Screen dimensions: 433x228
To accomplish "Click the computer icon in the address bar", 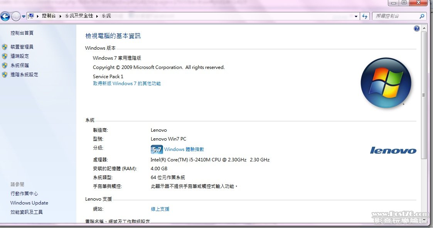I will pos(31,16).
